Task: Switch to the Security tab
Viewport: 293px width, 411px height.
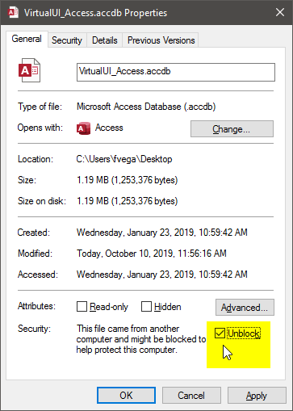Action: coord(67,40)
